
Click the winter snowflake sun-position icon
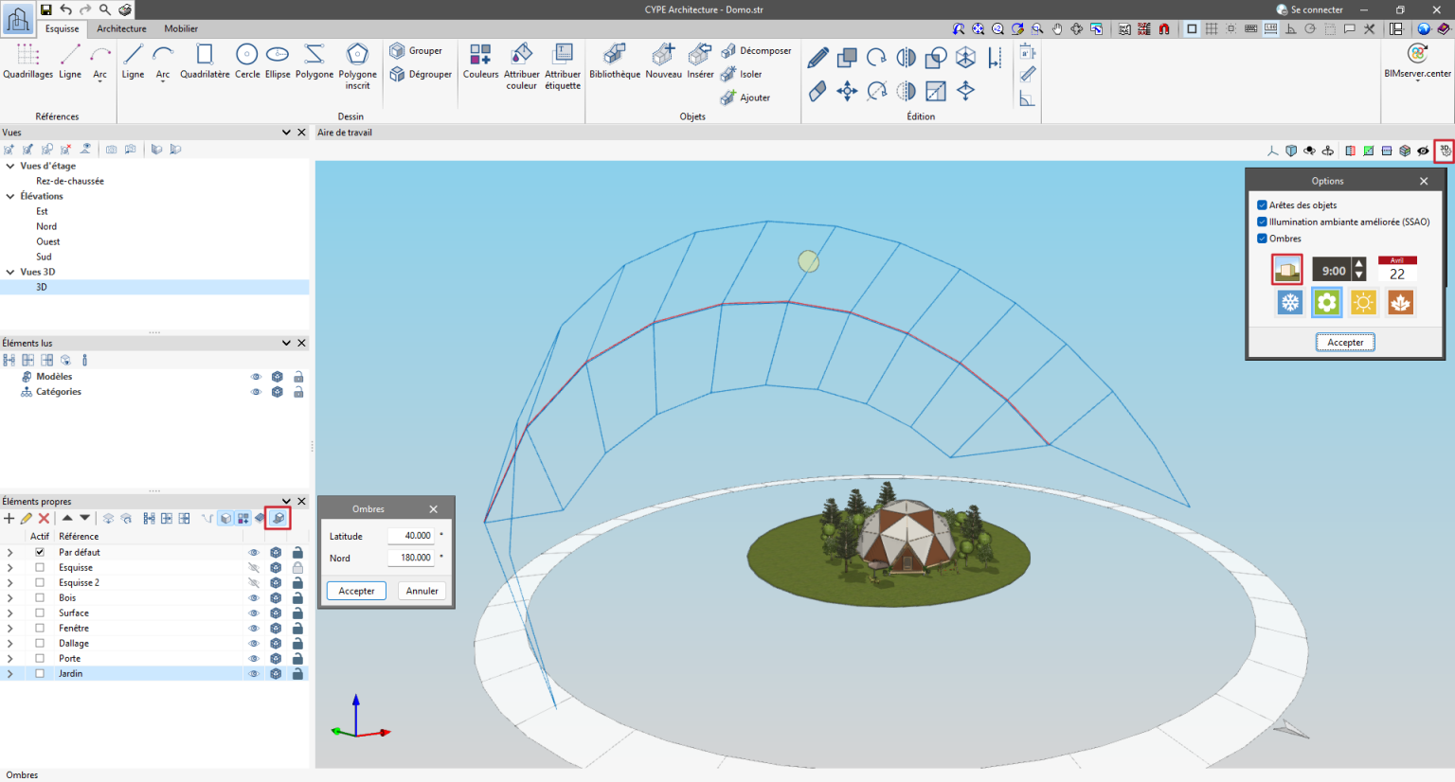[1289, 302]
